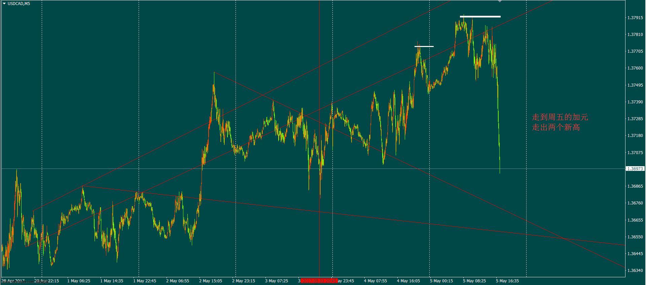Select the annotation text 走出两个新高
646x285 pixels.
click(x=556, y=127)
